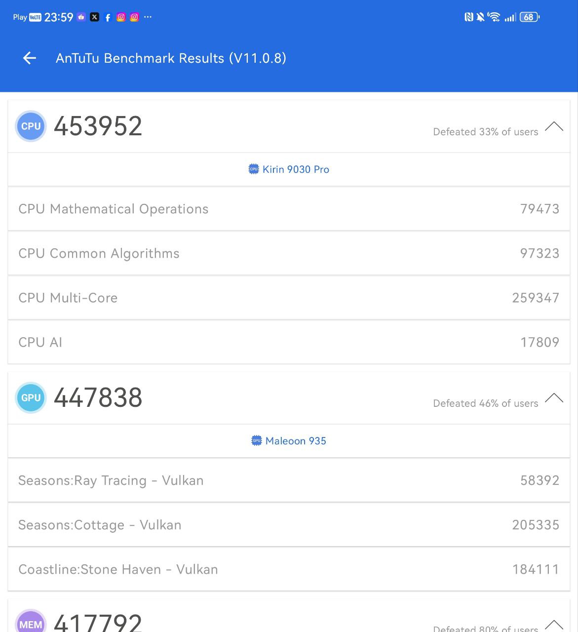
Task: Tap the Wi-Fi icon in status bar
Action: pyautogui.click(x=494, y=17)
